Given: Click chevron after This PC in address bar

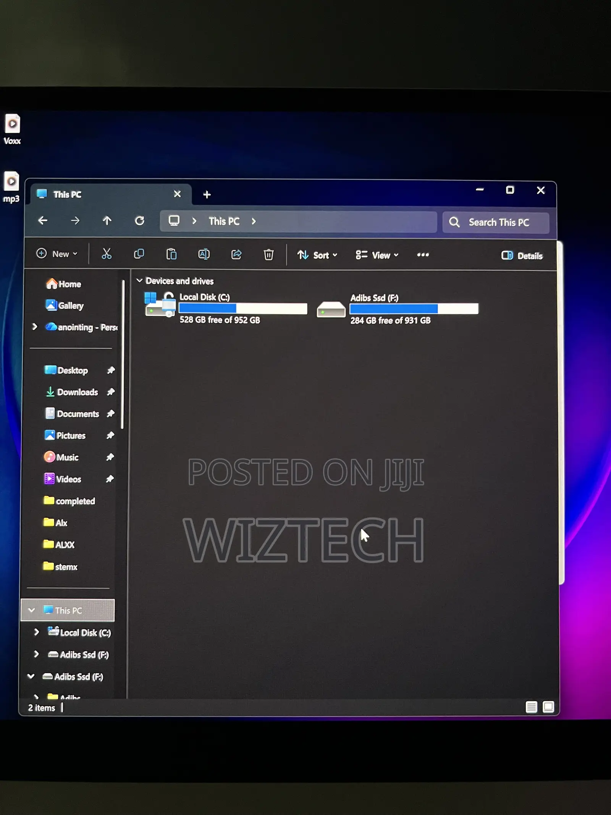Looking at the screenshot, I should [x=254, y=221].
